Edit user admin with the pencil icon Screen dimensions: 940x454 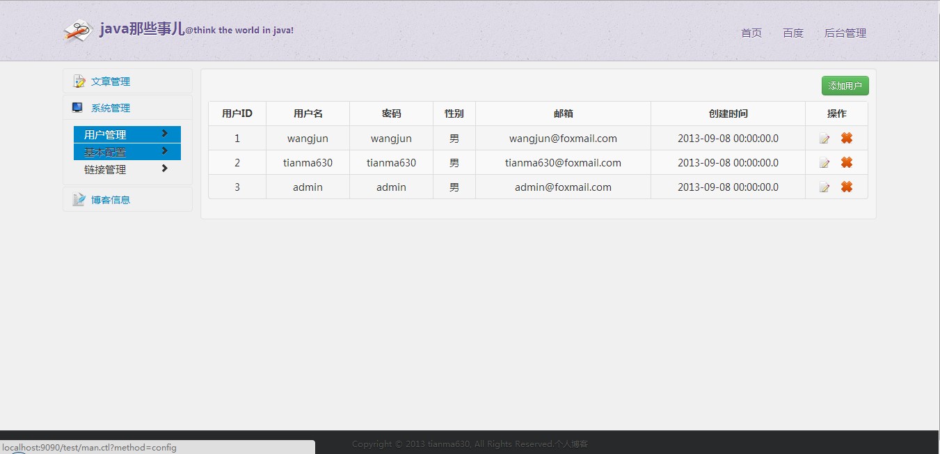point(825,187)
